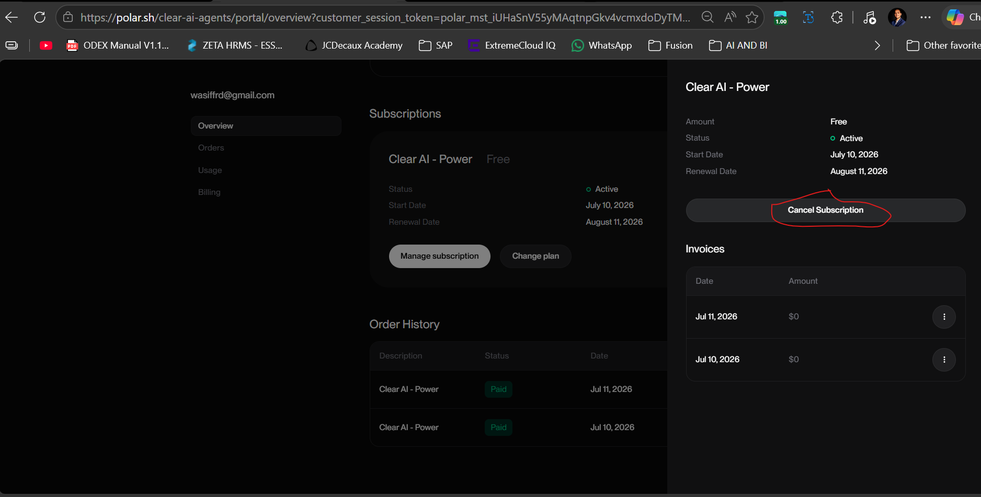Screen dimensions: 981x497
Task: Click the Order History heading
Action: click(404, 325)
